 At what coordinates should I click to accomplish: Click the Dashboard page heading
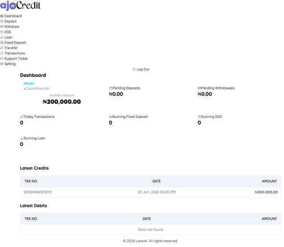click(x=33, y=75)
